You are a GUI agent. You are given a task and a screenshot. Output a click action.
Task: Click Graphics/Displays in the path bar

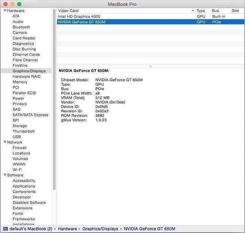100,229
